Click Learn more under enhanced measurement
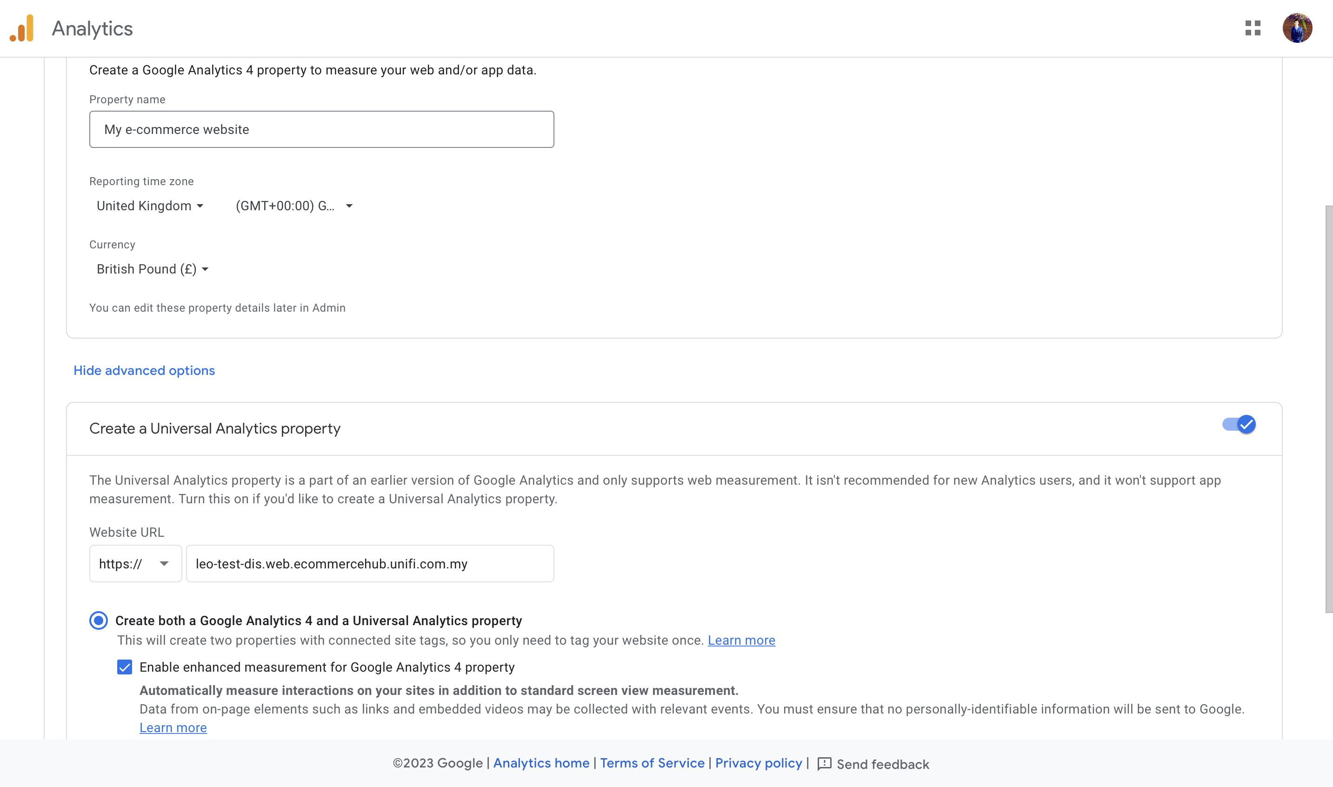The height and width of the screenshot is (787, 1333). click(x=173, y=727)
